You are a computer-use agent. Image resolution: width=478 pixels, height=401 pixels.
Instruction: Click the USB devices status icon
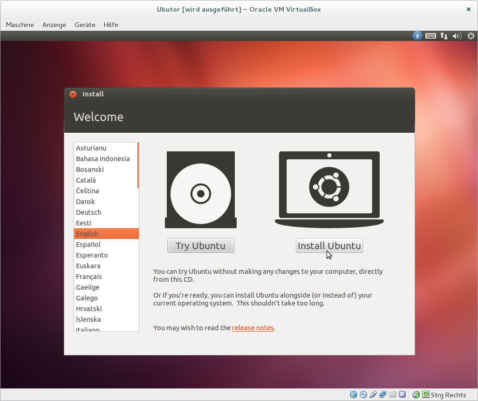373,395
